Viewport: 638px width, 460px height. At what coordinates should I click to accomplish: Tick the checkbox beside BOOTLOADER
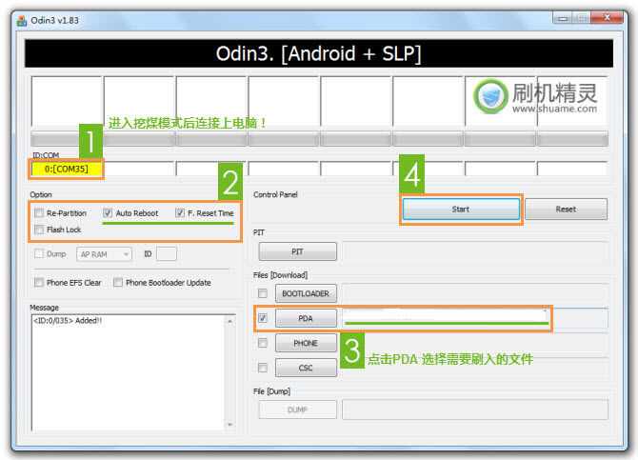(263, 293)
